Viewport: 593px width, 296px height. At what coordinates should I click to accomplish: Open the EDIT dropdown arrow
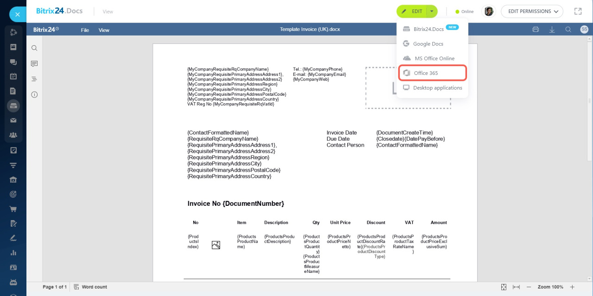431,12
